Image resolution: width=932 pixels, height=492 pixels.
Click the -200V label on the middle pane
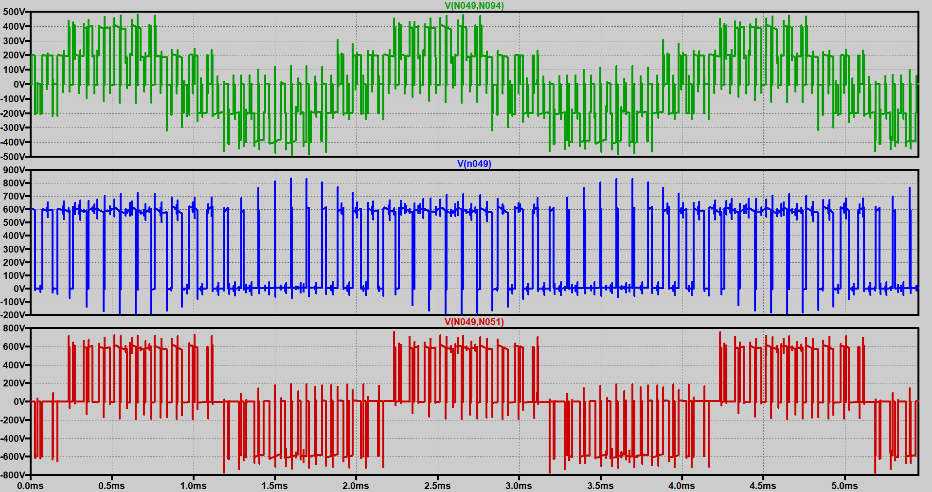pyautogui.click(x=14, y=314)
